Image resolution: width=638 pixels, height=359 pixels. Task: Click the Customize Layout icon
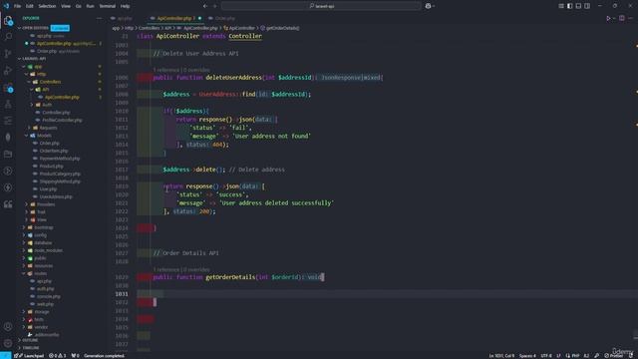[561, 6]
